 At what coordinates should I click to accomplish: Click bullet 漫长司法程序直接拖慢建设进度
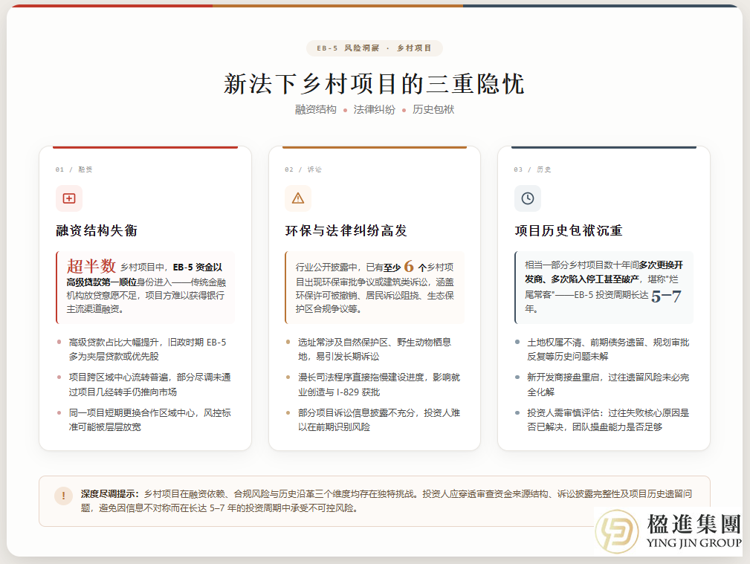coord(379,385)
